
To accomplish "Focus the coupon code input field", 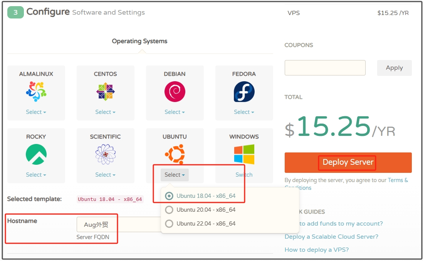I will (x=325, y=68).
